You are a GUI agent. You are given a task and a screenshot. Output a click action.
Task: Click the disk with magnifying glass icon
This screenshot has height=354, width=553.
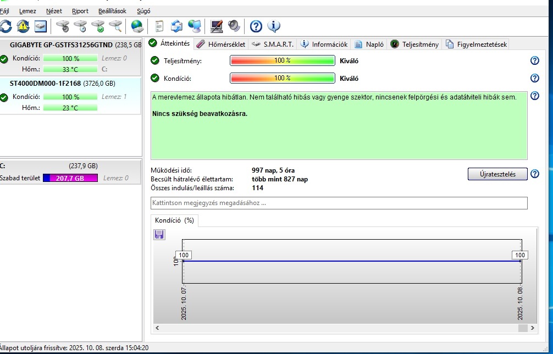click(x=115, y=26)
